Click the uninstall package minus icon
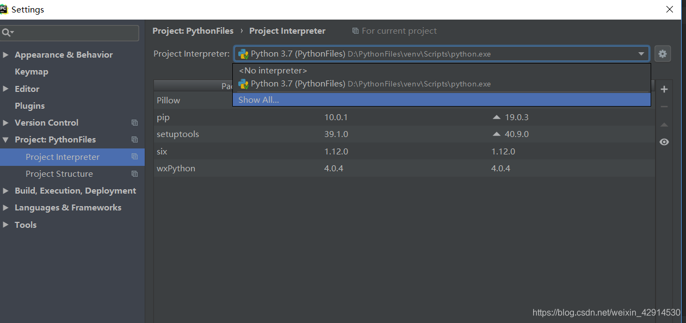Image resolution: width=686 pixels, height=323 pixels. point(664,107)
